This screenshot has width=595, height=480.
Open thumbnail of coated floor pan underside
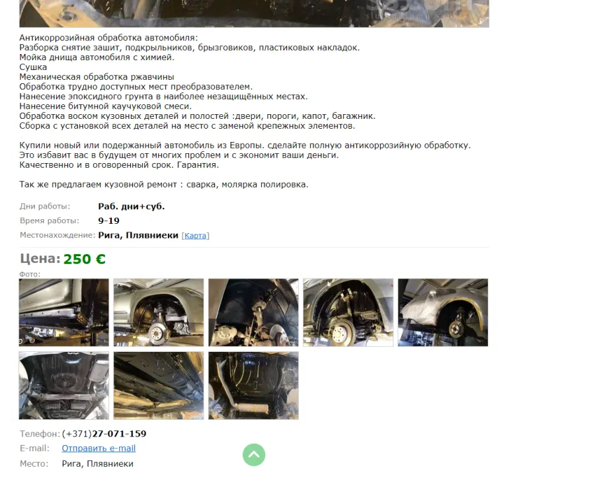[159, 386]
